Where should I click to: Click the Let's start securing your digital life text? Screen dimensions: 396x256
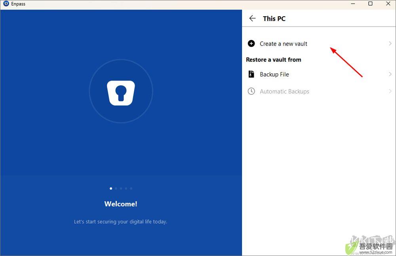click(120, 222)
